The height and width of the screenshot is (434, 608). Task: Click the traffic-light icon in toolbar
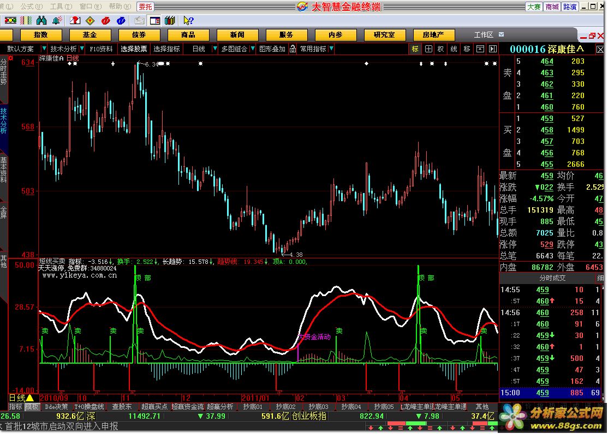tap(10, 21)
